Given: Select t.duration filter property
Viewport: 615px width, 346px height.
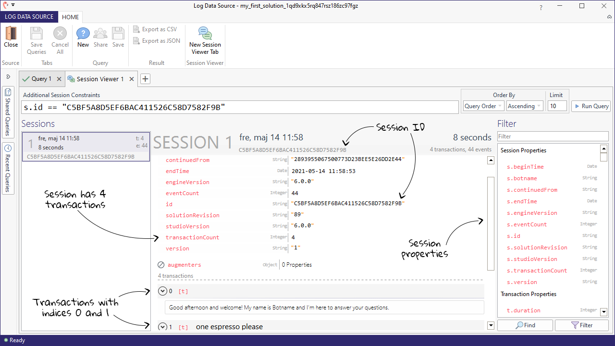Looking at the screenshot, I should 524,310.
